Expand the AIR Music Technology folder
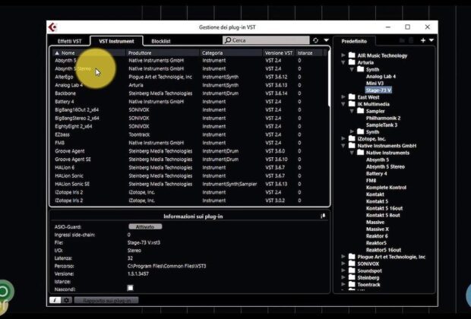This screenshot has height=319, width=471. tap(343, 55)
